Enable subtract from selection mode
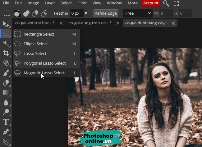Viewport: 202px width, 147px height. tap(35, 13)
